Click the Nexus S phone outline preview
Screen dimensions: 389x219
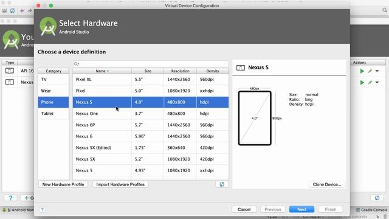(x=255, y=118)
